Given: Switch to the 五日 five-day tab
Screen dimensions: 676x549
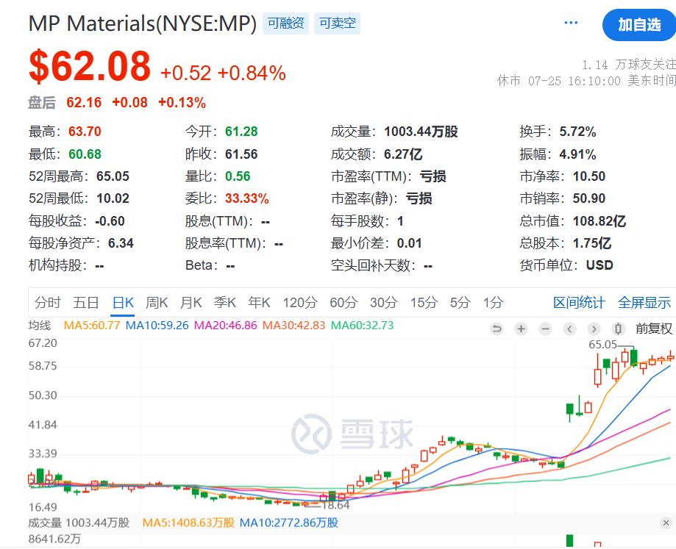Looking at the screenshot, I should pyautogui.click(x=86, y=302).
